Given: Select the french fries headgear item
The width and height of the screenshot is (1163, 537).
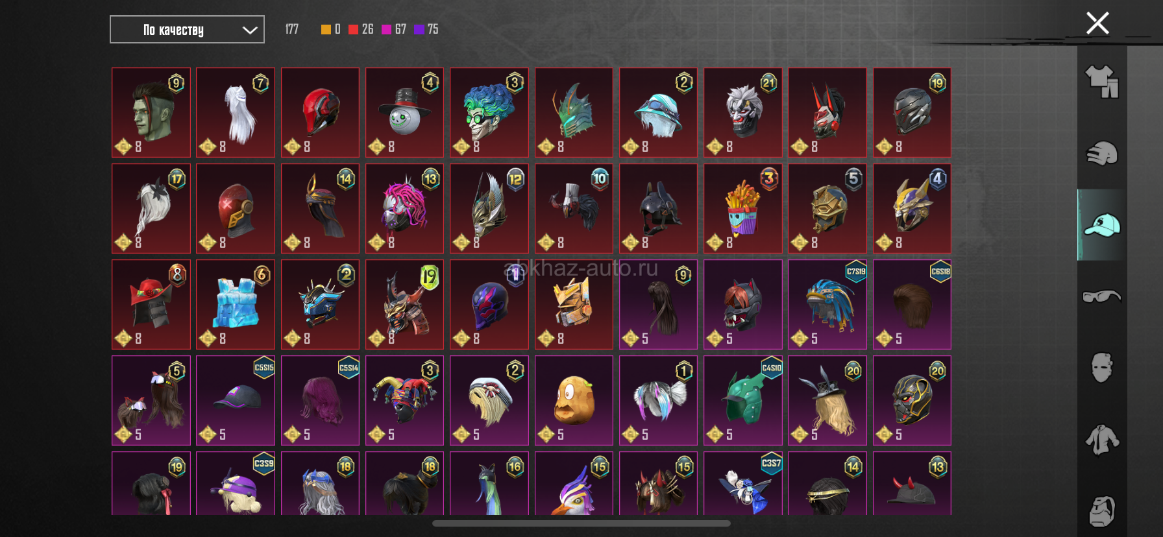Looking at the screenshot, I should coord(742,208).
